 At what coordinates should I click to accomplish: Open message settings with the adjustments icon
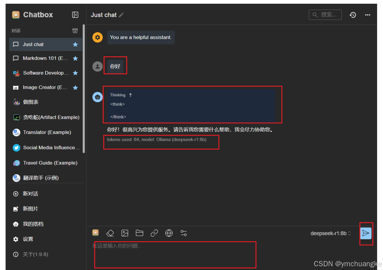coord(183,233)
